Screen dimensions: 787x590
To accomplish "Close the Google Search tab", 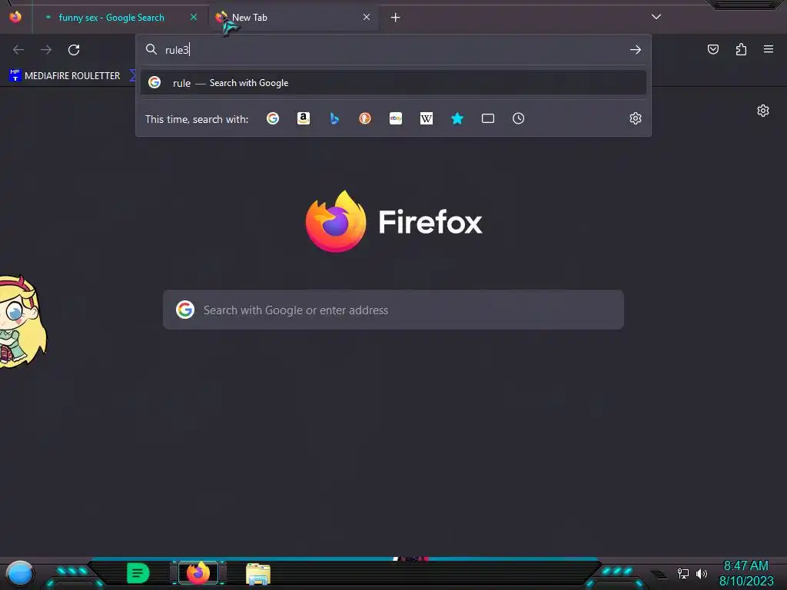I will 193,17.
